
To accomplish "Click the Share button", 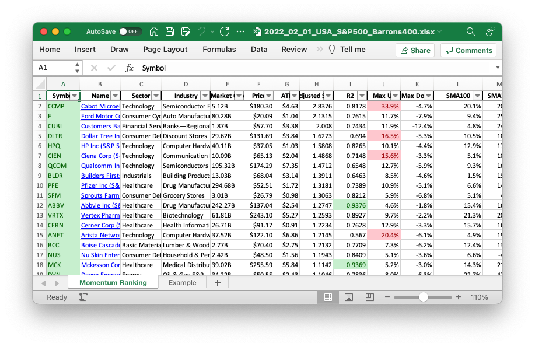I will click(415, 51).
